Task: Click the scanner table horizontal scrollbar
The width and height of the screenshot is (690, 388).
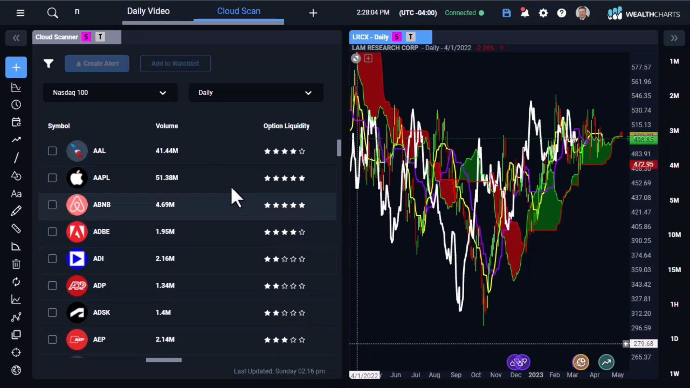Action: [x=164, y=360]
